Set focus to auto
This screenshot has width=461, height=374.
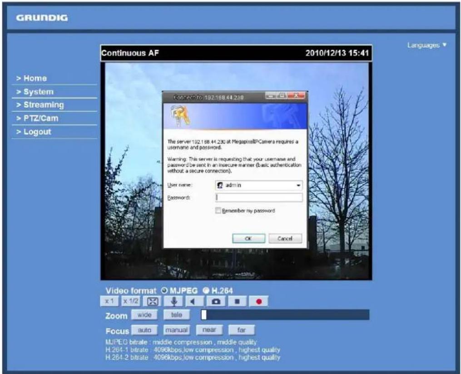coord(144,330)
